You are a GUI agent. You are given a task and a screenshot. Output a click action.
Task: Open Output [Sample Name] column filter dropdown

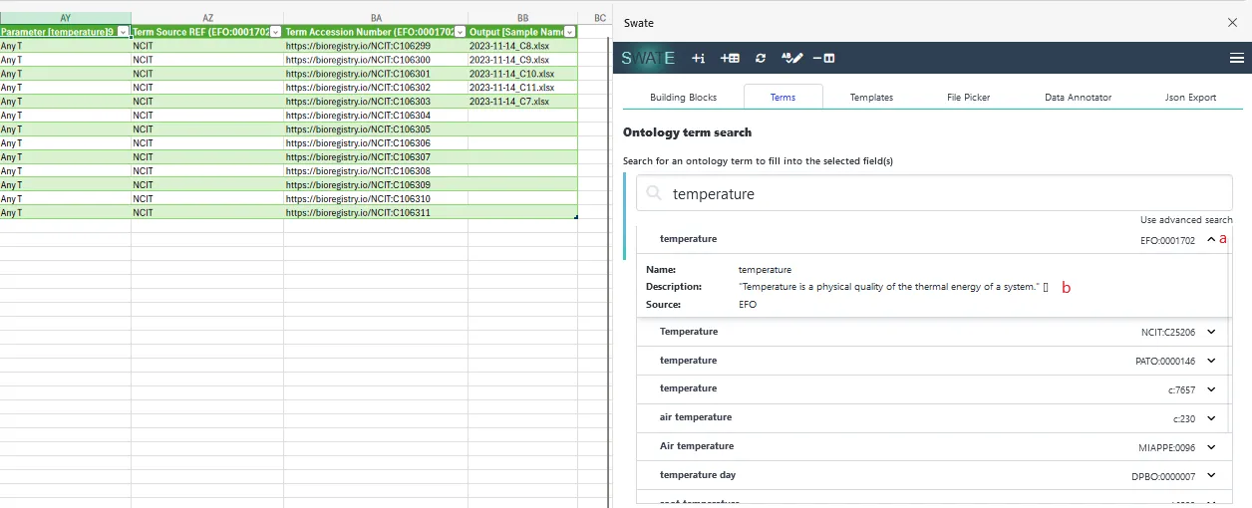pos(569,32)
